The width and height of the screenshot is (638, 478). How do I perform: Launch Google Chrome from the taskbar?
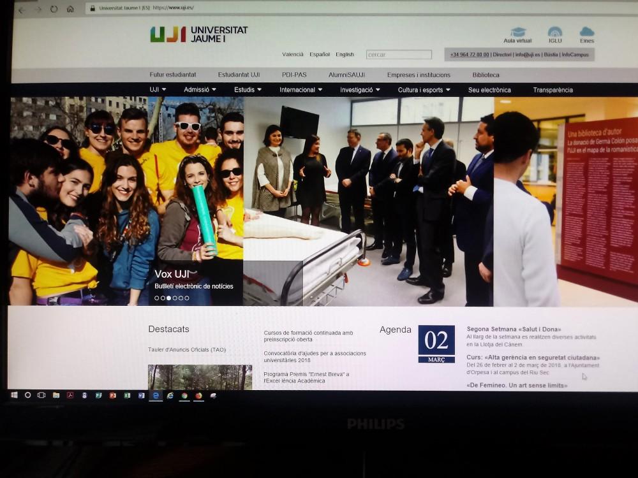(x=184, y=395)
